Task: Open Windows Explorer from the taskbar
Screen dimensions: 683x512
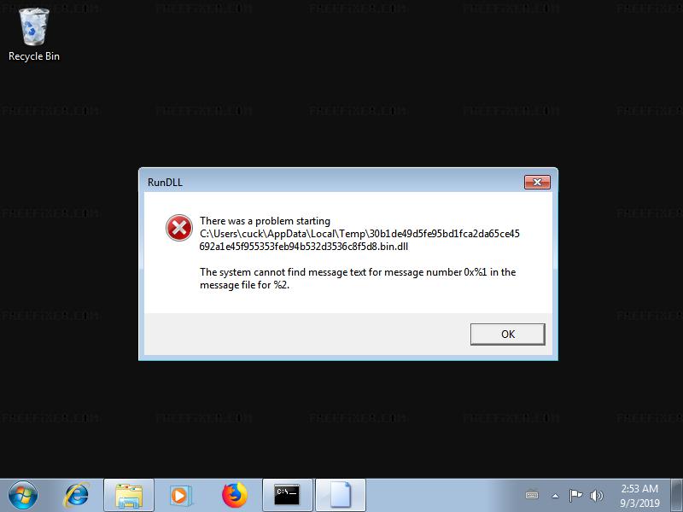Action: point(129,496)
